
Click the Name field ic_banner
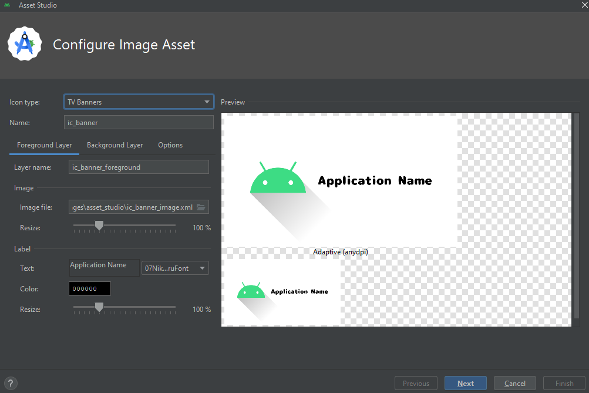point(139,123)
